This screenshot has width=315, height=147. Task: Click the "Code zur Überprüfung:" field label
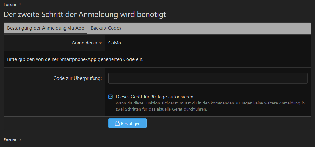[78, 78]
